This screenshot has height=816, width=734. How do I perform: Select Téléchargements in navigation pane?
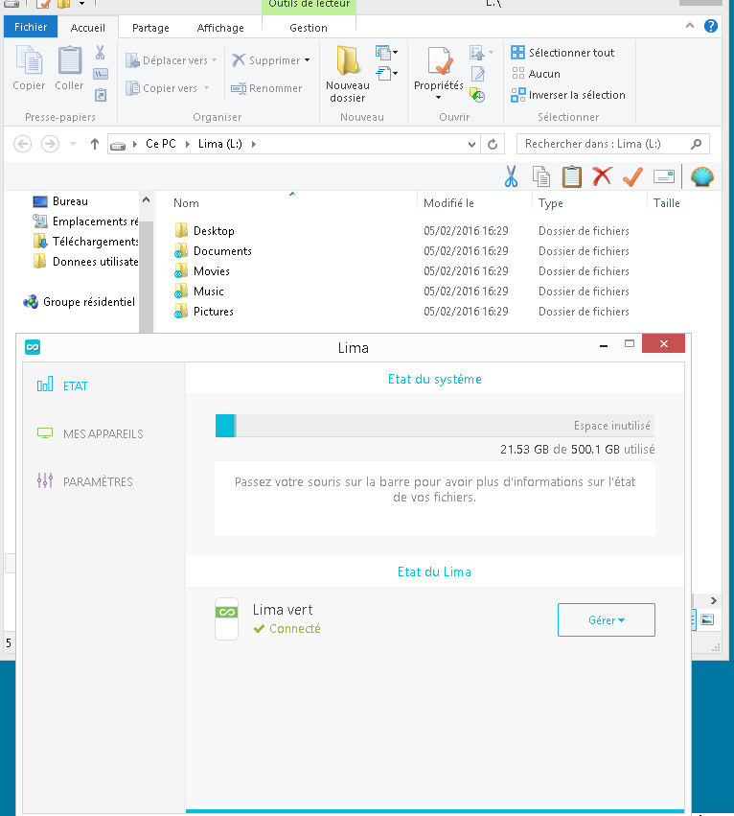click(x=85, y=242)
